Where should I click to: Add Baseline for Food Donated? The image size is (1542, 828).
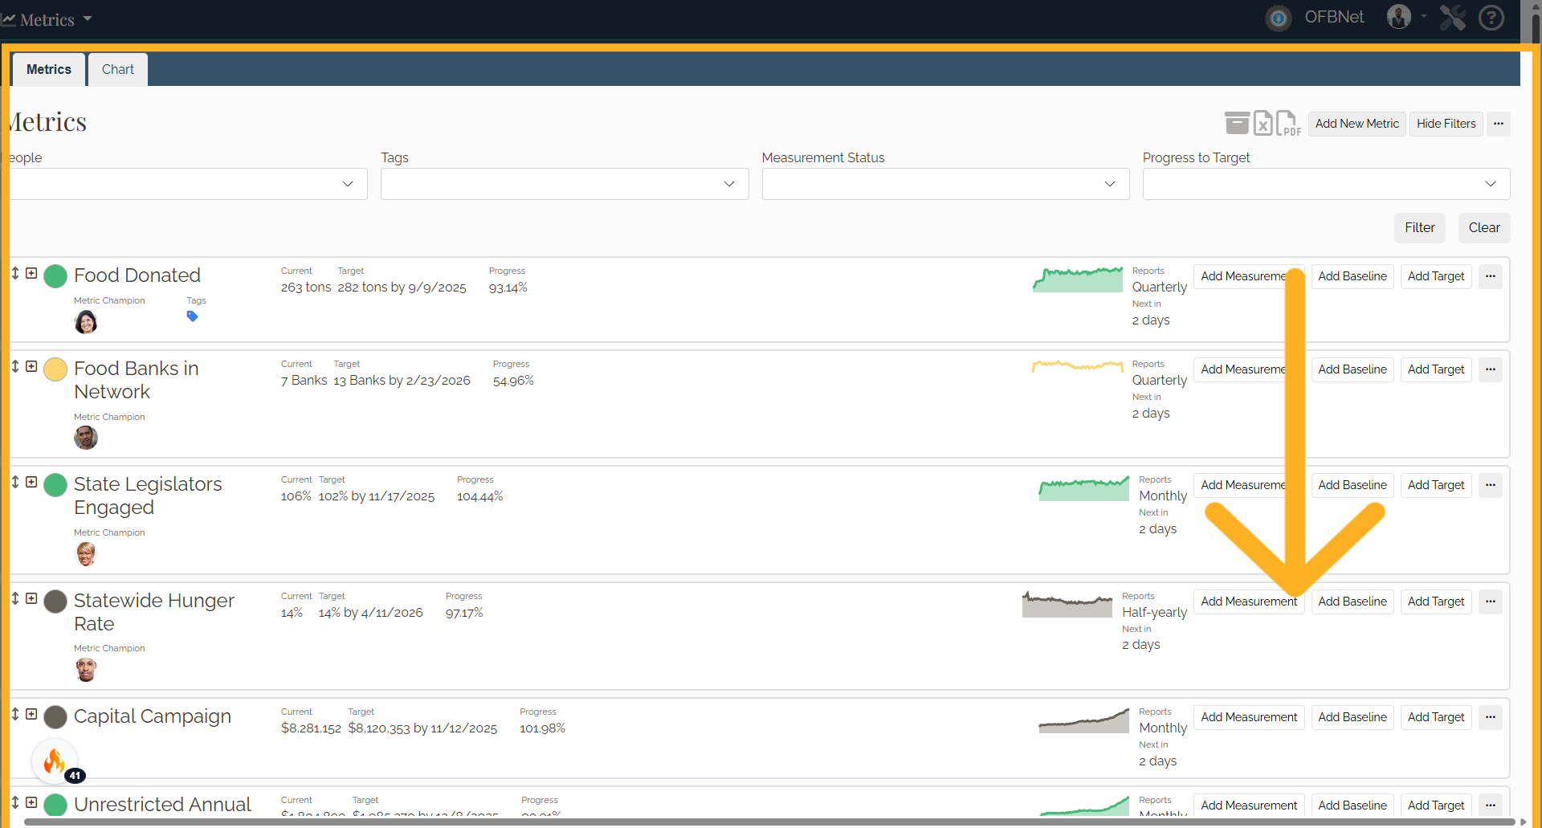click(1352, 276)
